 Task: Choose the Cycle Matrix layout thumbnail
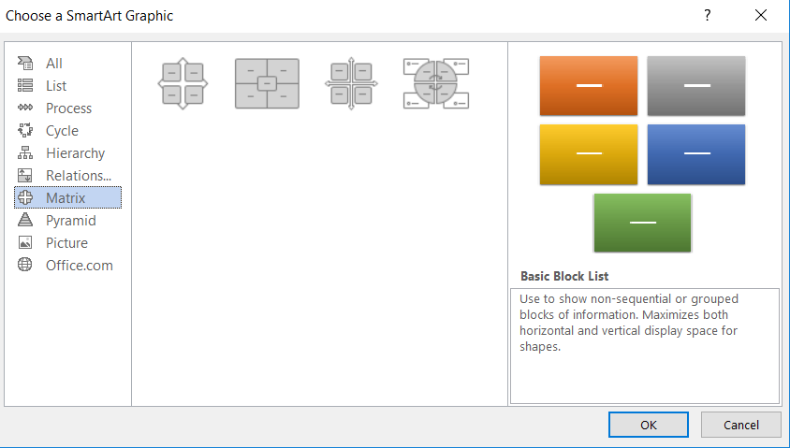[435, 84]
